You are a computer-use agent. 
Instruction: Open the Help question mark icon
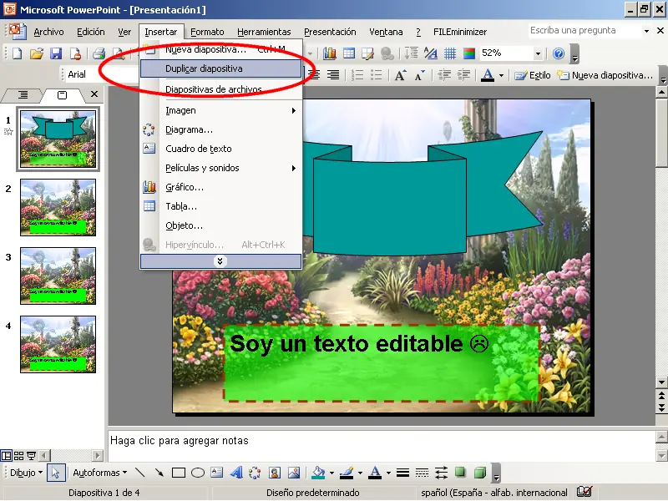[559, 53]
